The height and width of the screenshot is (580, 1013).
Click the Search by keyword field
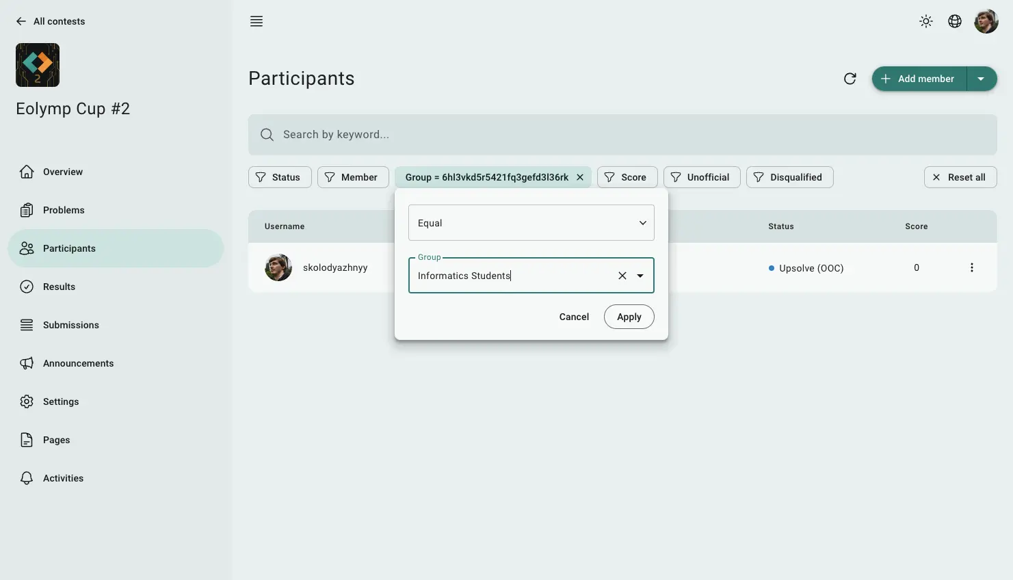click(x=622, y=135)
